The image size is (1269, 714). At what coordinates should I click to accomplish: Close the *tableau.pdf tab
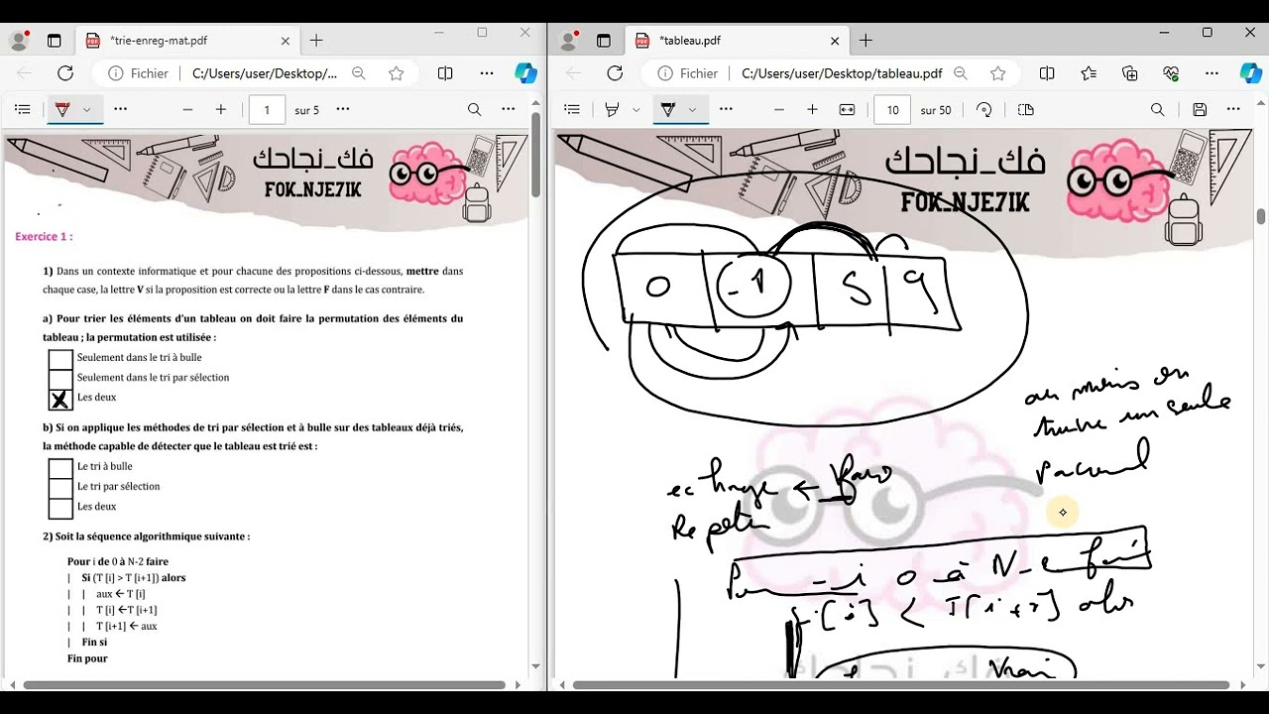click(835, 41)
